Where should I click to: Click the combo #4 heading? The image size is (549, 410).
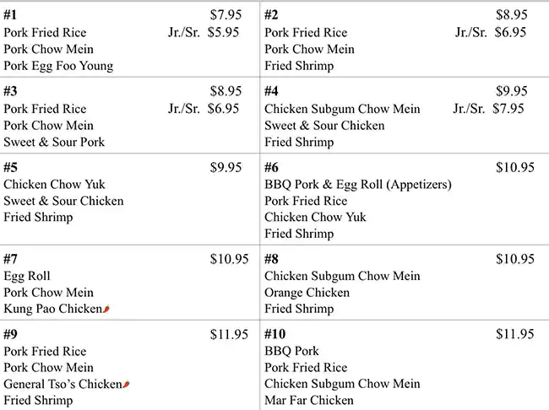pos(272,91)
